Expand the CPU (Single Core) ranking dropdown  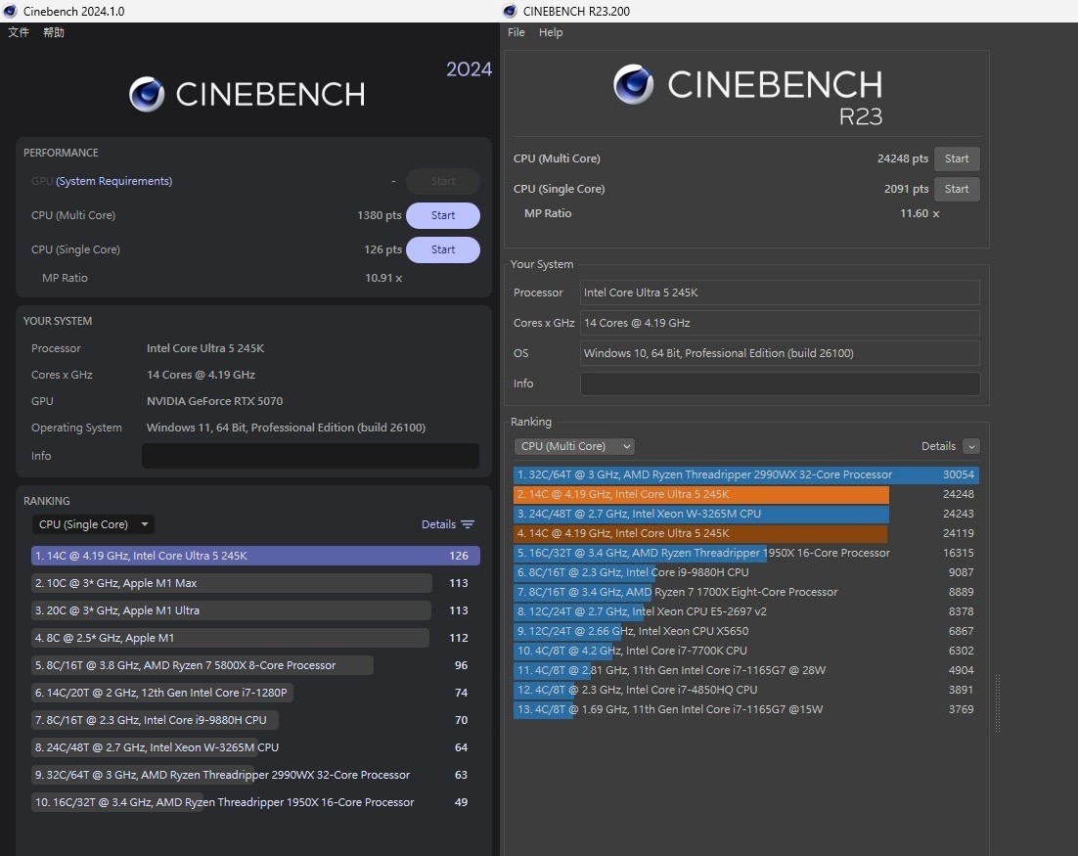coord(93,524)
